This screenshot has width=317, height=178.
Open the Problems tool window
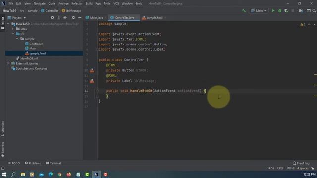click(33, 163)
